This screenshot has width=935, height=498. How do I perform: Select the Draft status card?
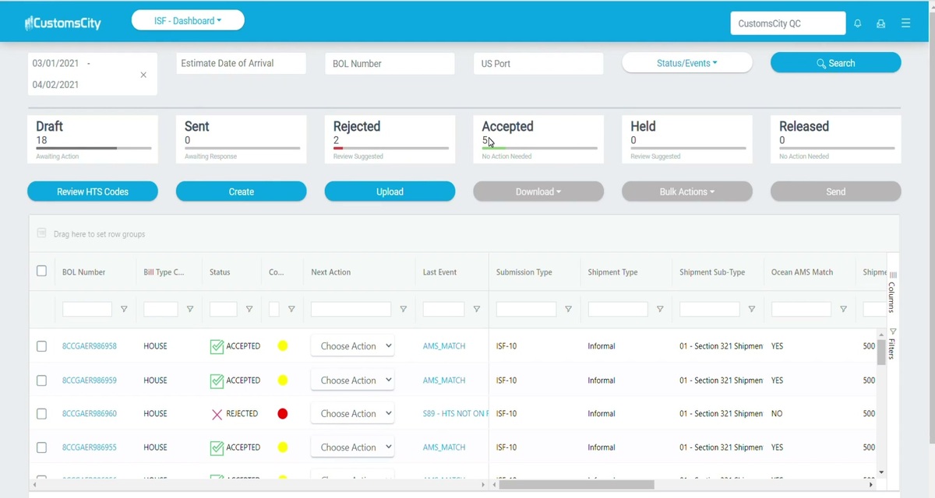pos(93,140)
